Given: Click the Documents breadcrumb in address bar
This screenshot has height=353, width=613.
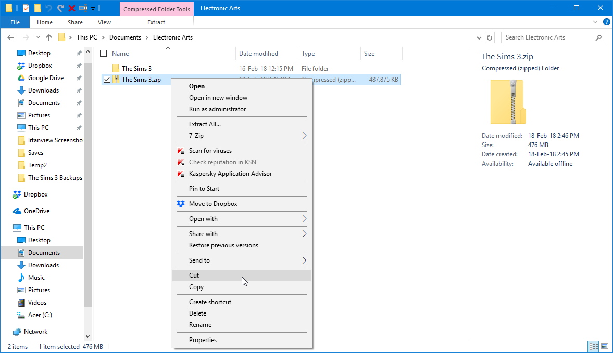Looking at the screenshot, I should (125, 37).
